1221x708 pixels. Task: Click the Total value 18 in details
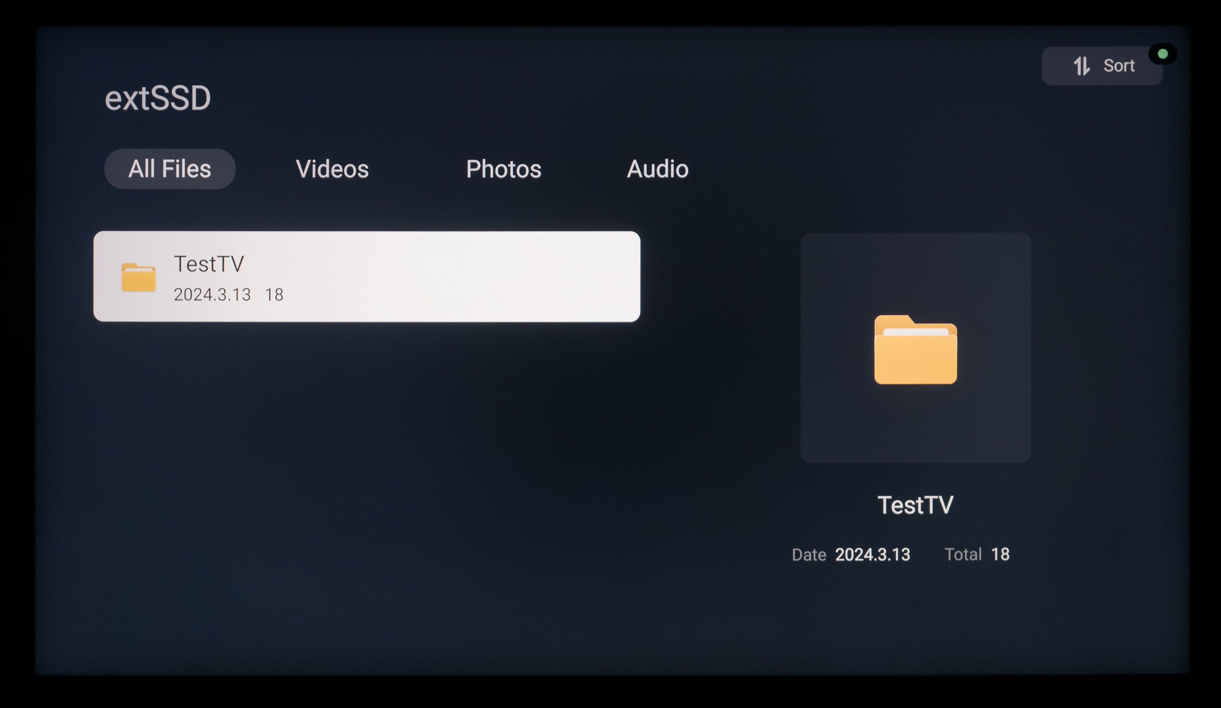tap(1000, 554)
